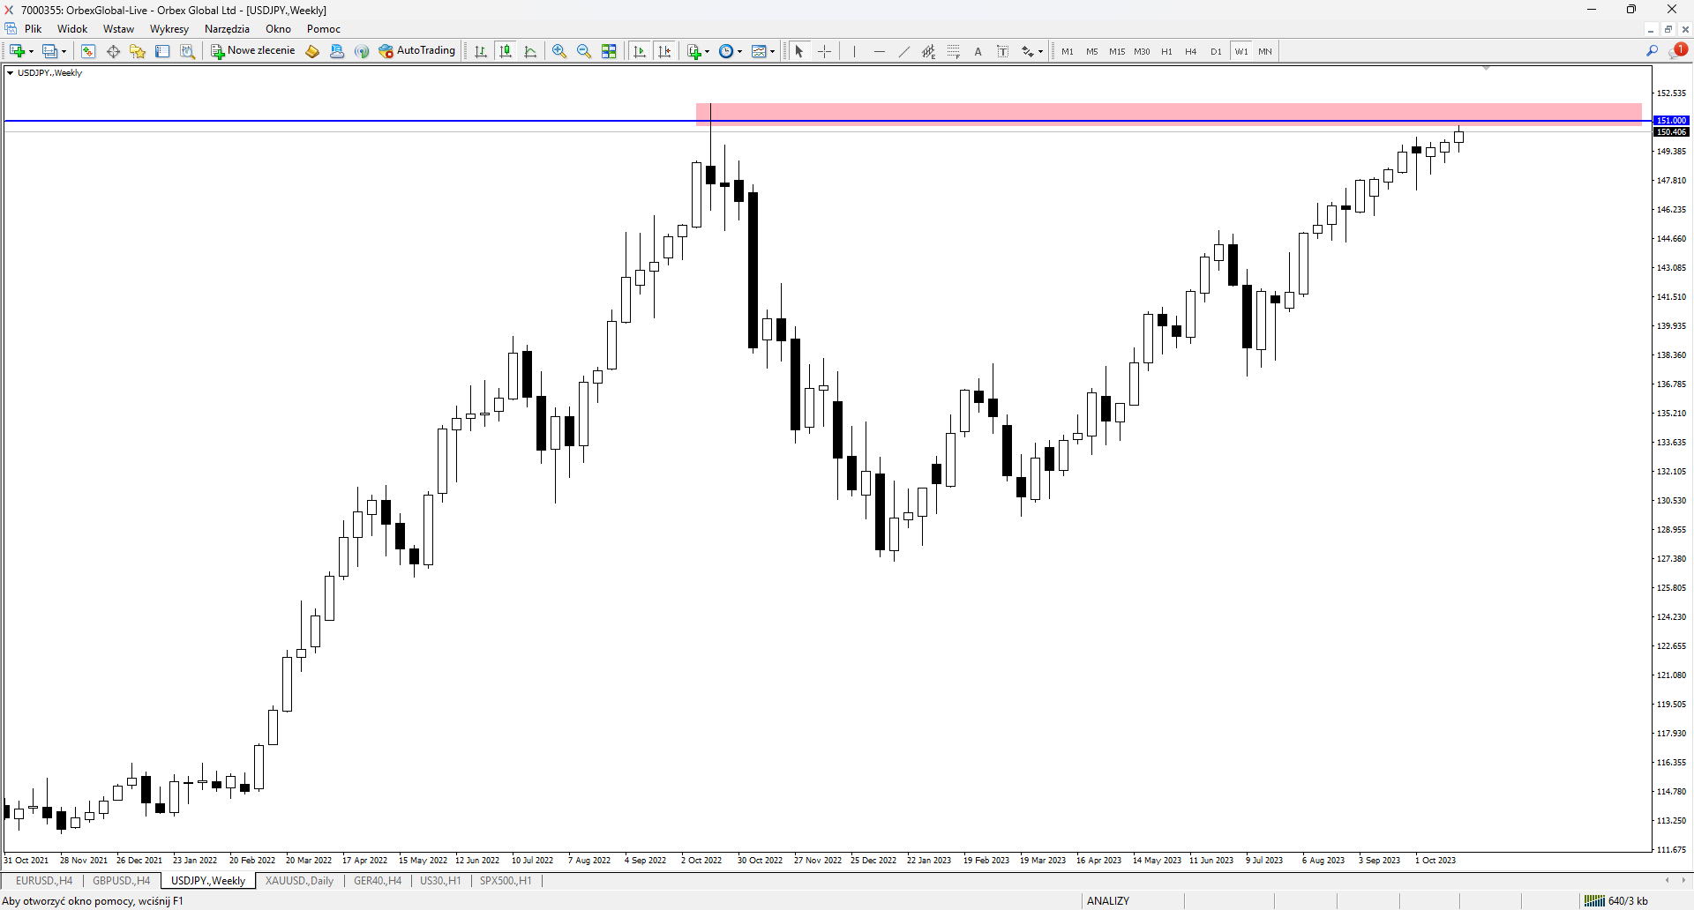Switch to the XAUUSD.,Daily chart tab
The image size is (1694, 910).
click(299, 881)
